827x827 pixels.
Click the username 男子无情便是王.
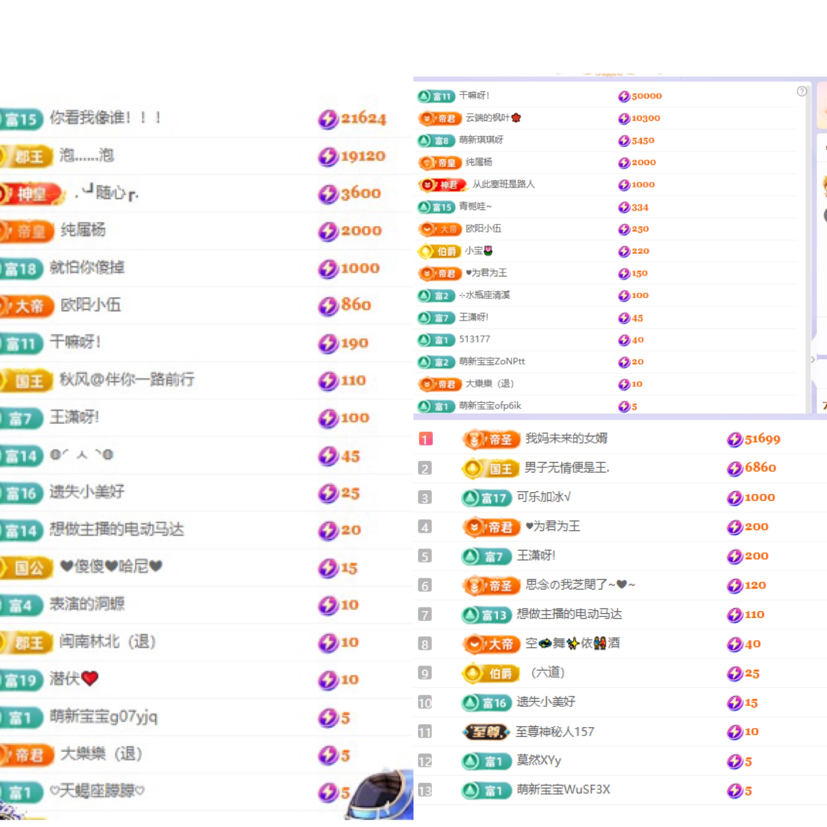click(x=567, y=468)
